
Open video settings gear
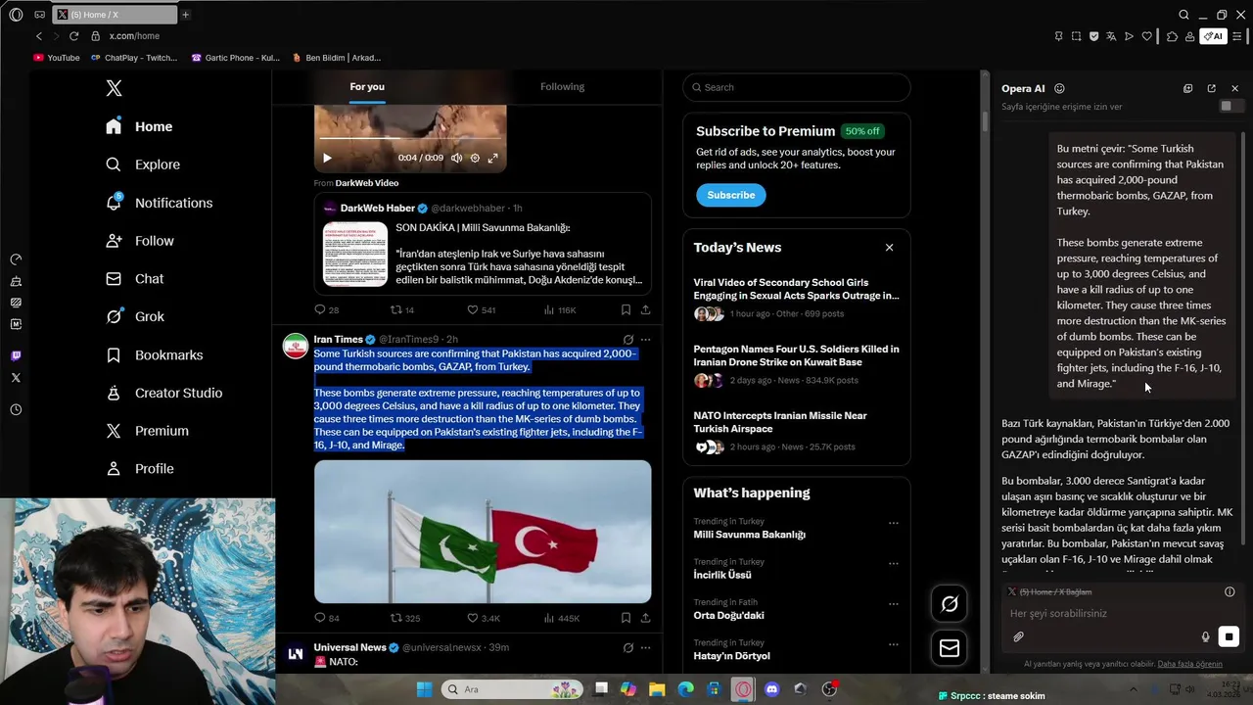click(x=475, y=158)
